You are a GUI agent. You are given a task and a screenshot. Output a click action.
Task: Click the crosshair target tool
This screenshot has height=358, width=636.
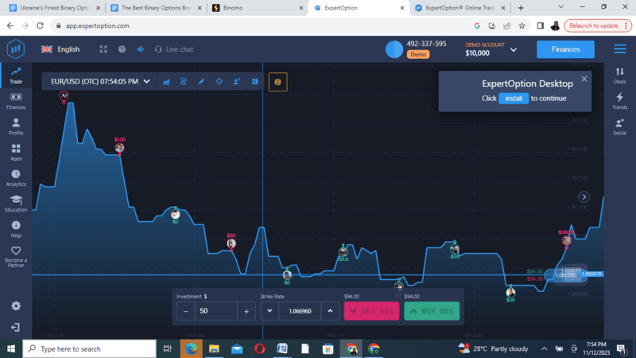coord(219,82)
